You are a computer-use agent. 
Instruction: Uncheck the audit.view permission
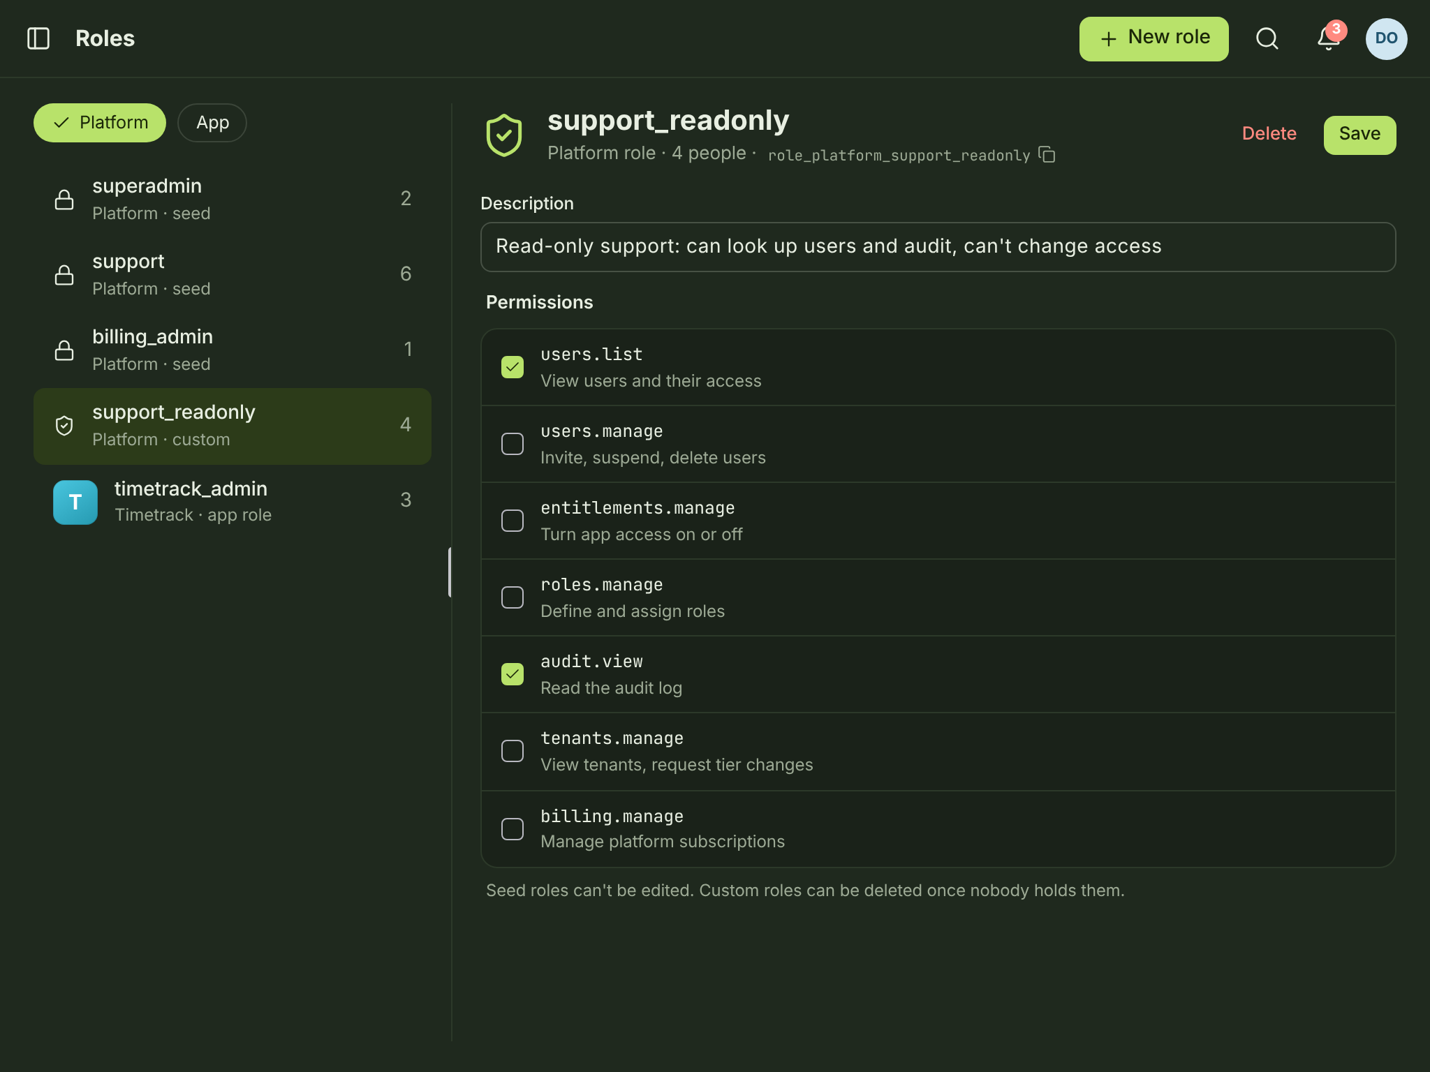pos(513,674)
